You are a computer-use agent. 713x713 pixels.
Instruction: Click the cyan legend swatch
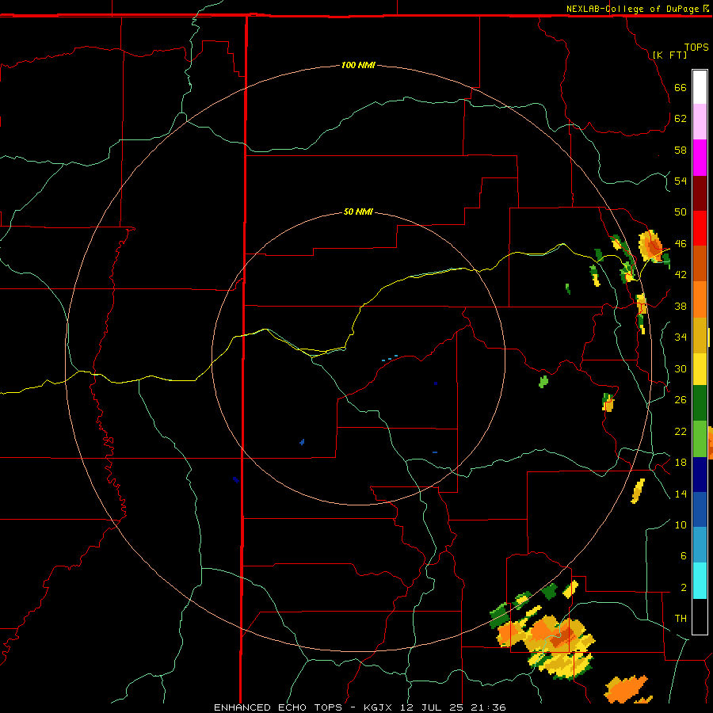tap(700, 581)
